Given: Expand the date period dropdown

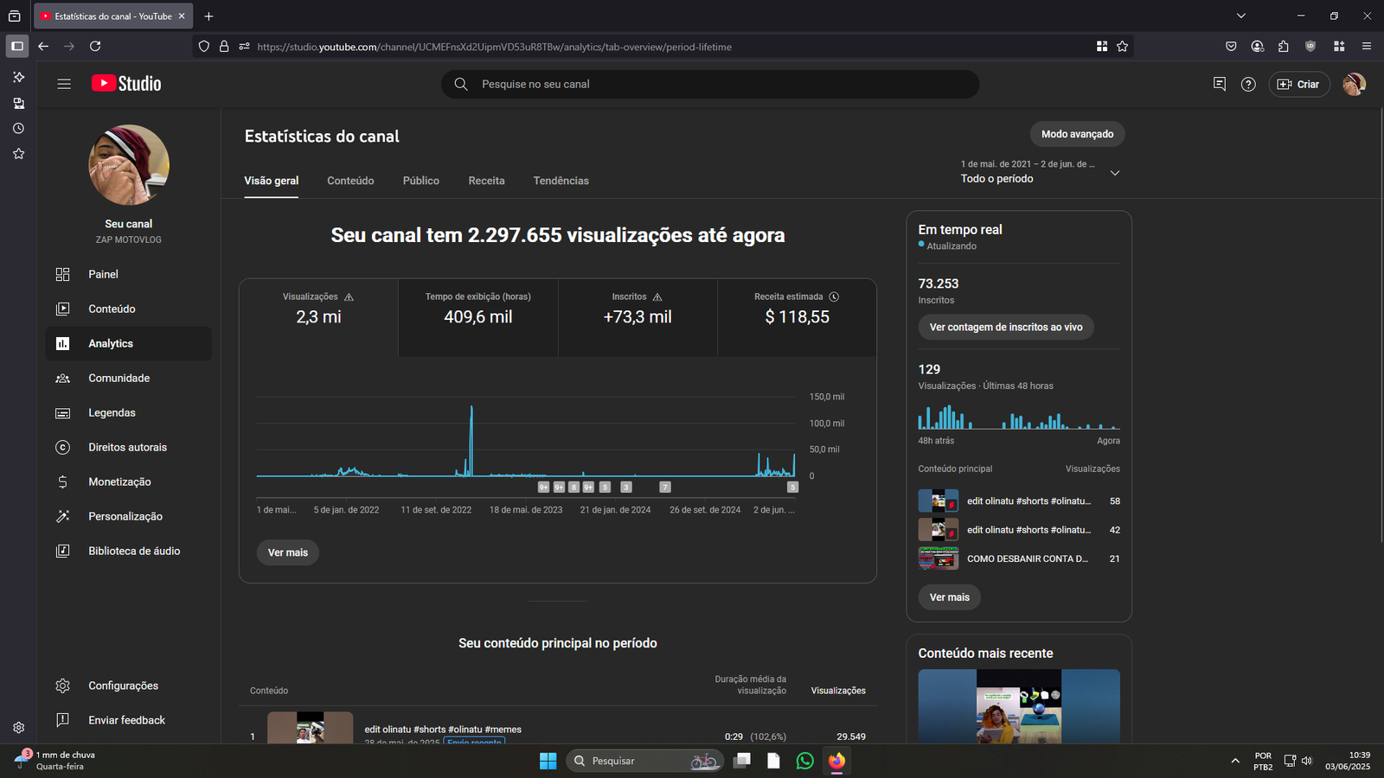Looking at the screenshot, I should (x=1114, y=173).
